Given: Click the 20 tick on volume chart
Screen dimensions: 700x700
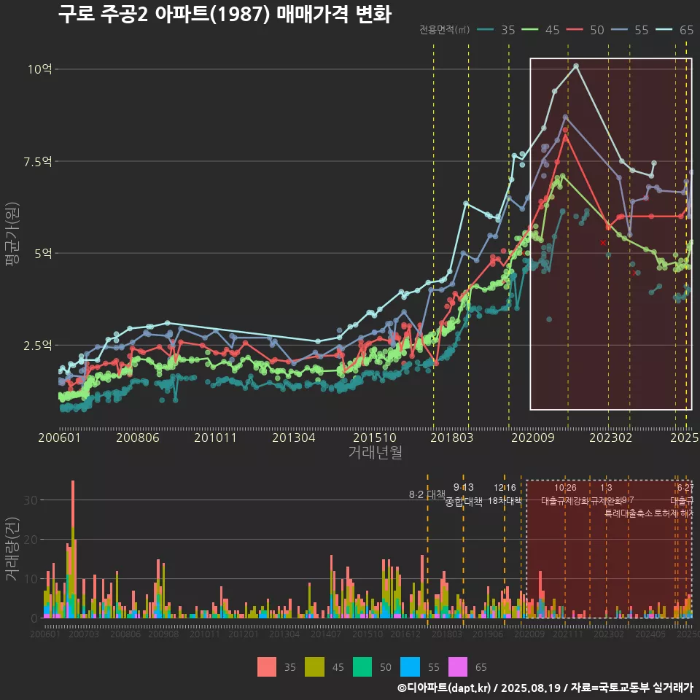Looking at the screenshot, I should point(31,540).
